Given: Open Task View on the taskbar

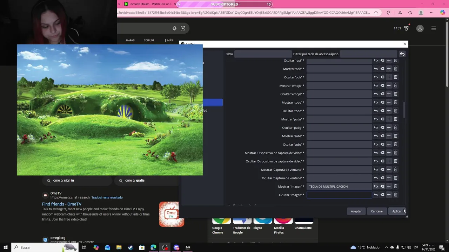Looking at the screenshot, I should point(84,247).
